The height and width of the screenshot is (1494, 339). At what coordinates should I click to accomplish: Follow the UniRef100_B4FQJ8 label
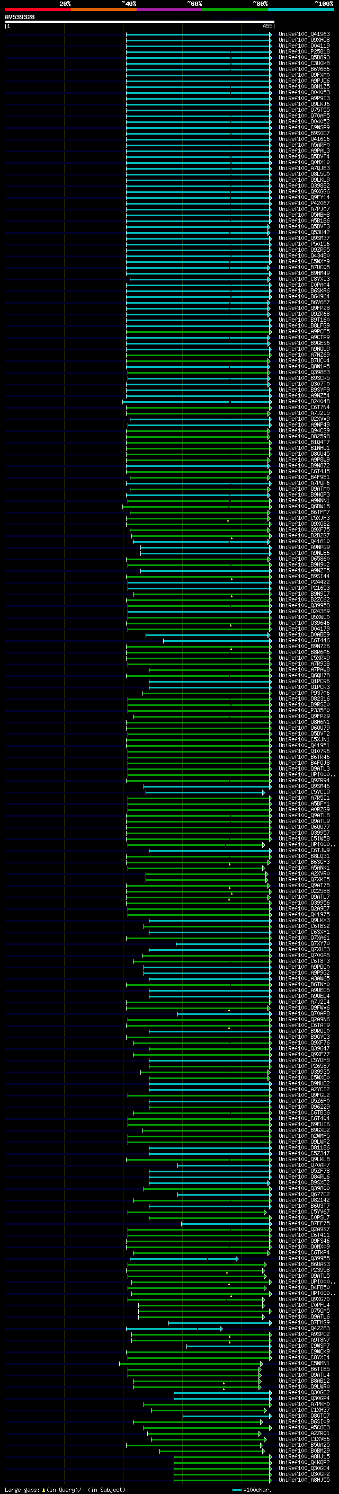click(304, 763)
